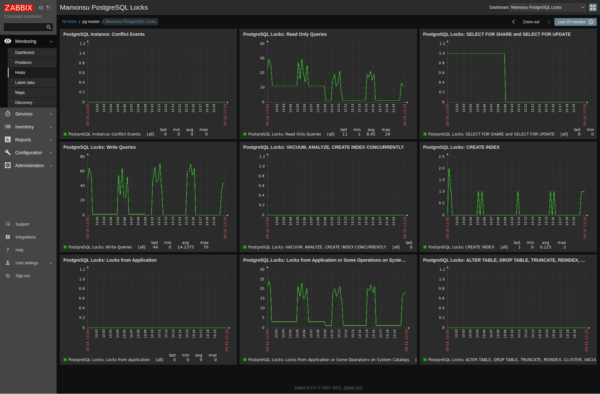Click the Sign out power icon

click(8, 276)
